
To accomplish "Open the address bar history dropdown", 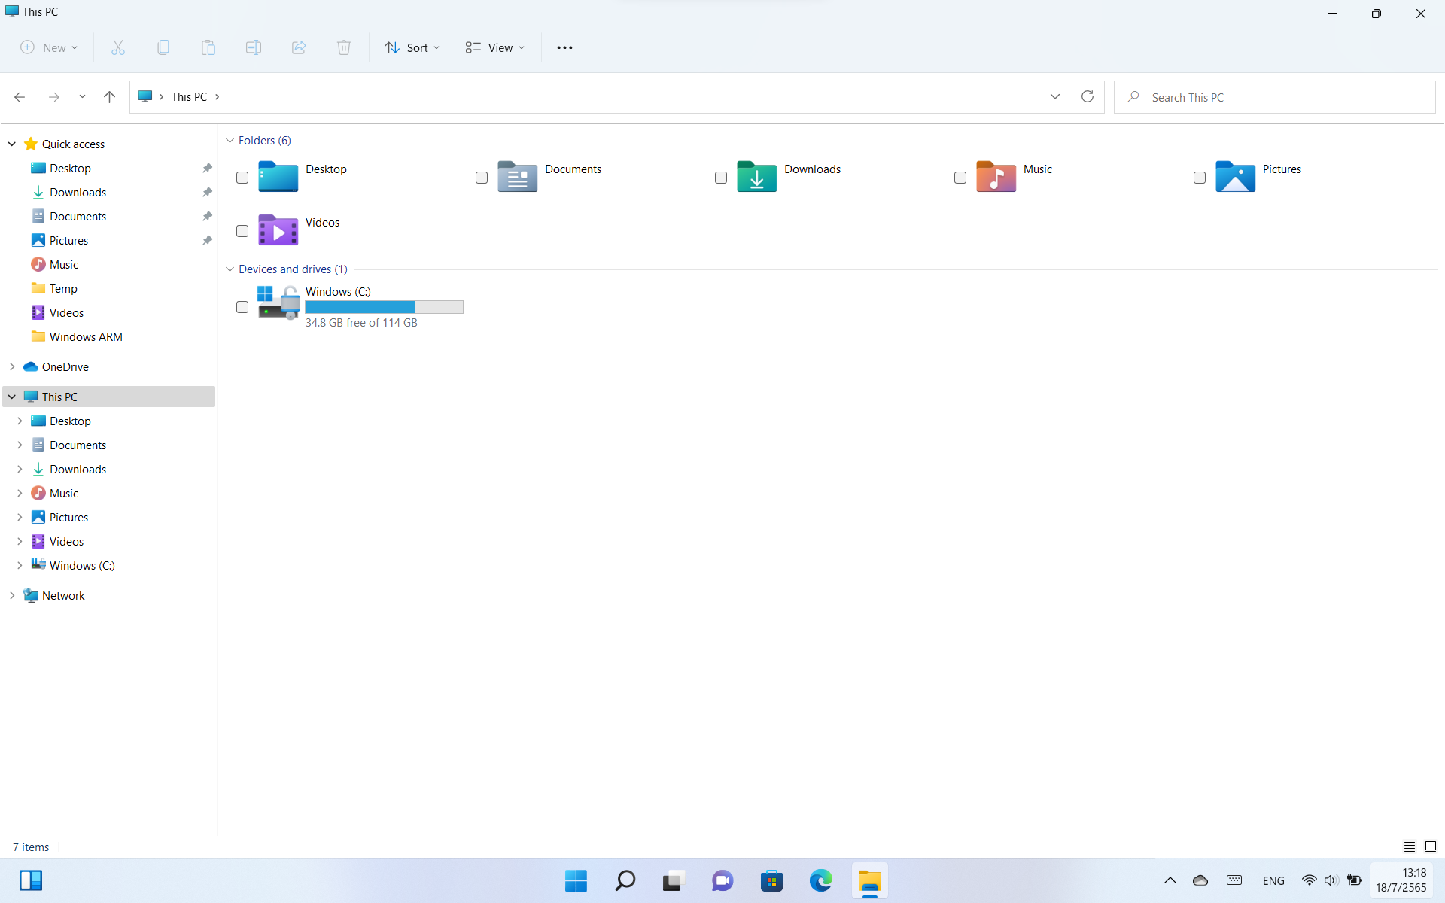I will (1055, 97).
